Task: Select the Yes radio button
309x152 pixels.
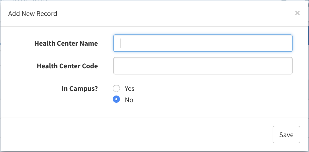Action: (116, 89)
